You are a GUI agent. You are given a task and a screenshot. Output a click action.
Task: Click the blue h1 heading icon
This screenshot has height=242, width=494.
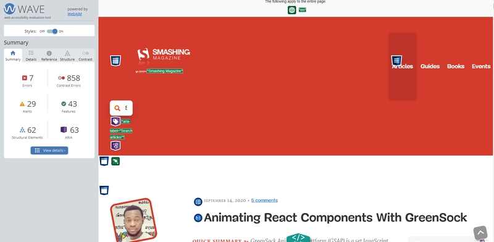tap(198, 218)
